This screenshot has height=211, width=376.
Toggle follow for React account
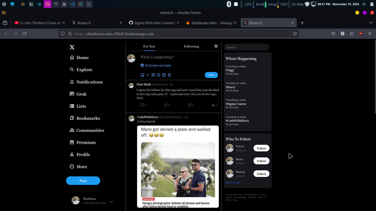point(261,161)
